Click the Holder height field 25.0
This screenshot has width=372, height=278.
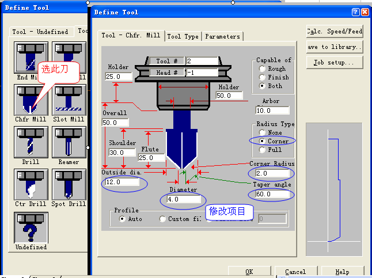tap(119, 77)
